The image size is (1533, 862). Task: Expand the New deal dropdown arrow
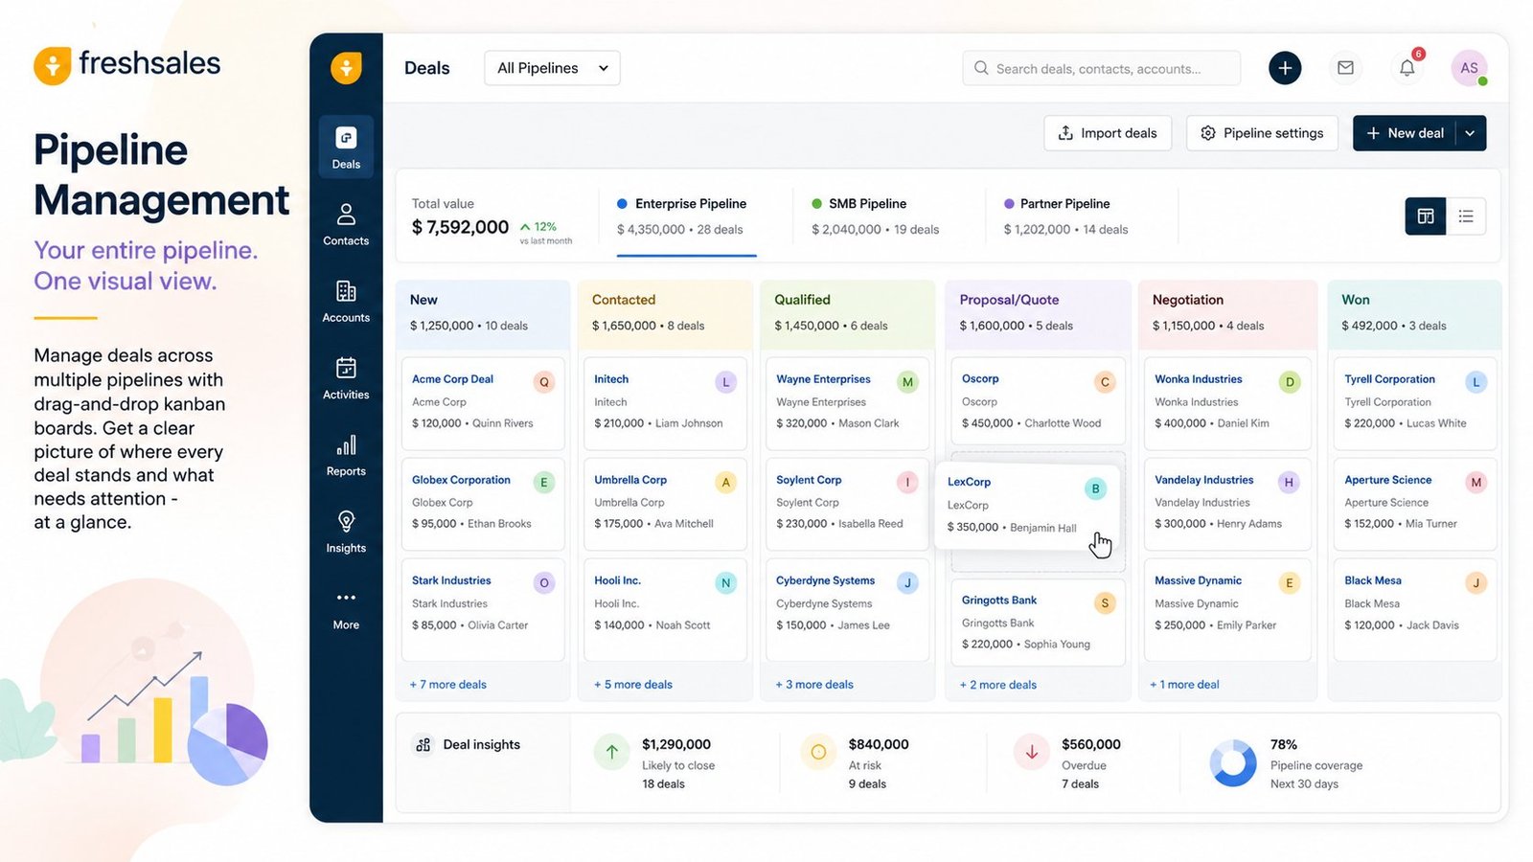1470,133
